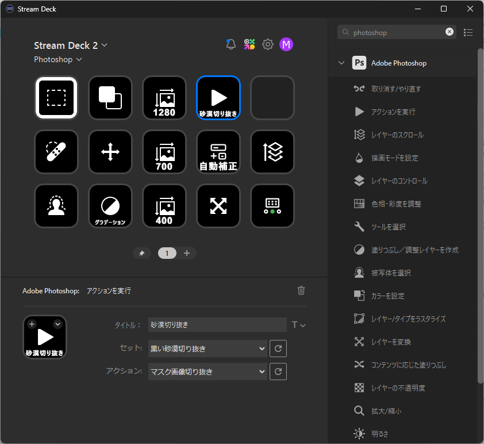Select 被写体を選択 in the action list

coord(391,273)
